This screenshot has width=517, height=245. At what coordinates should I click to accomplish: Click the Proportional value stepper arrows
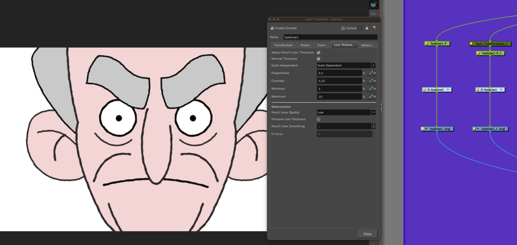coord(364,73)
